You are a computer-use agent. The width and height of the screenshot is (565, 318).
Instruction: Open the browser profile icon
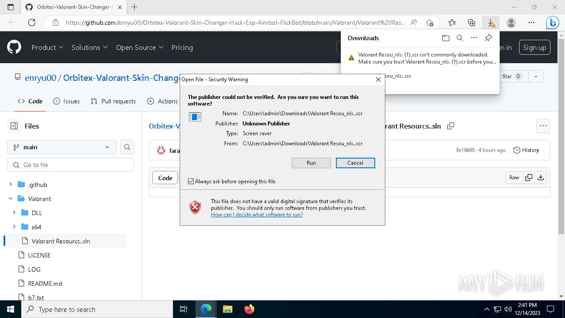tap(511, 23)
